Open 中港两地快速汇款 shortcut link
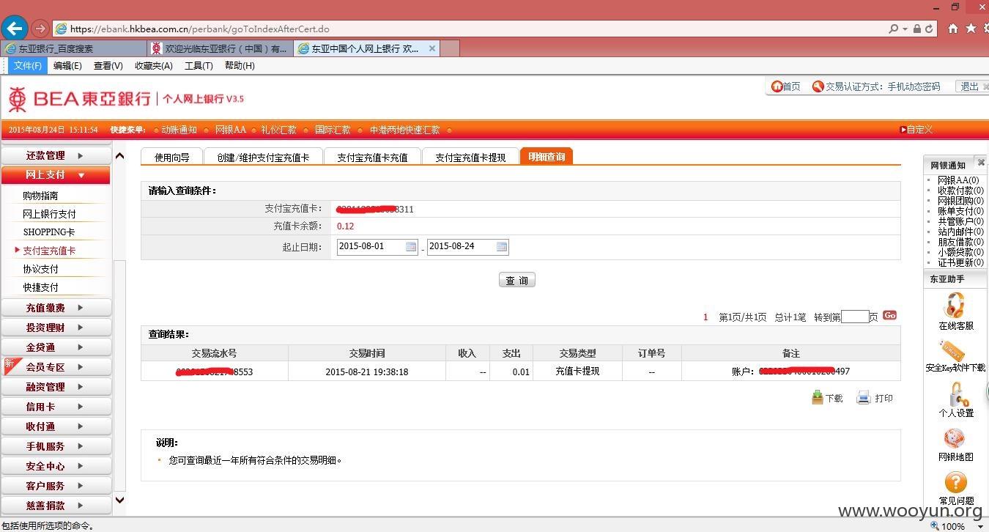989x532 pixels. (x=404, y=130)
